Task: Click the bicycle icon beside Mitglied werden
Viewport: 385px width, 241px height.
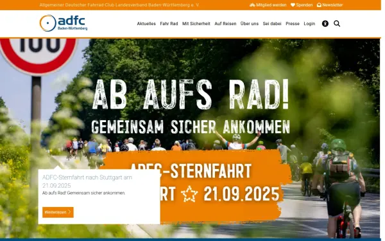Action: [x=252, y=5]
